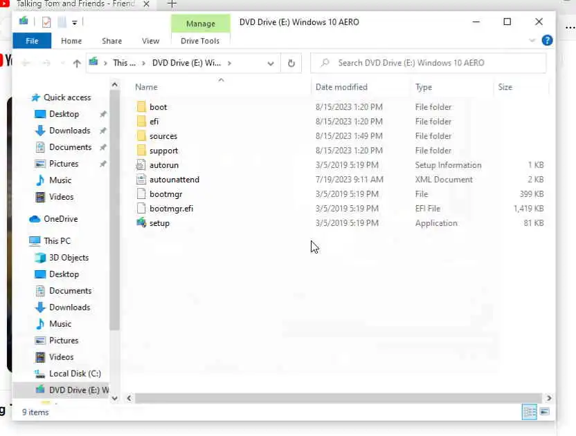The height and width of the screenshot is (436, 576).
Task: Open the efi folder
Action: click(x=154, y=122)
